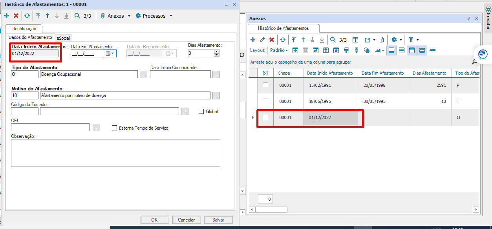
Task: Click document report icon in Anexos toolbar
Action: pyautogui.click(x=381, y=40)
